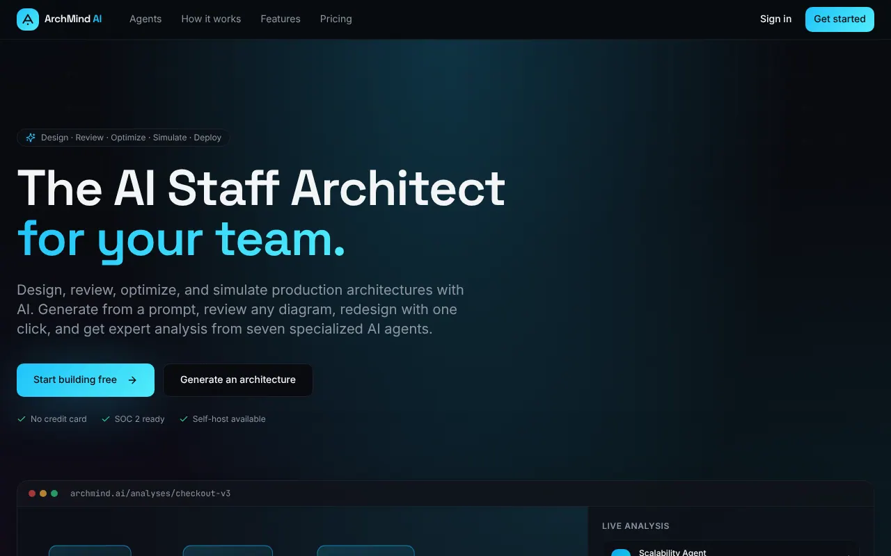Click the SOC 2 ready text
The width and height of the screenshot is (891, 556).
pos(140,419)
